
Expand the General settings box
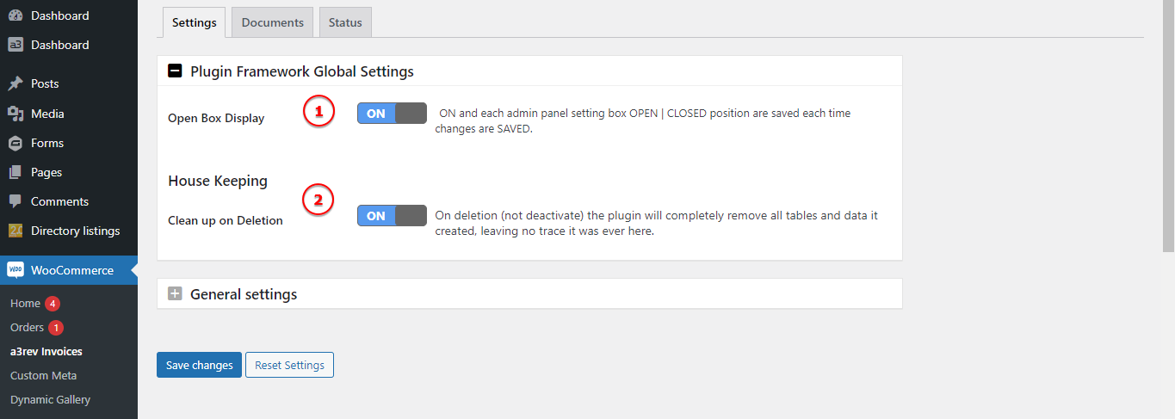point(175,293)
